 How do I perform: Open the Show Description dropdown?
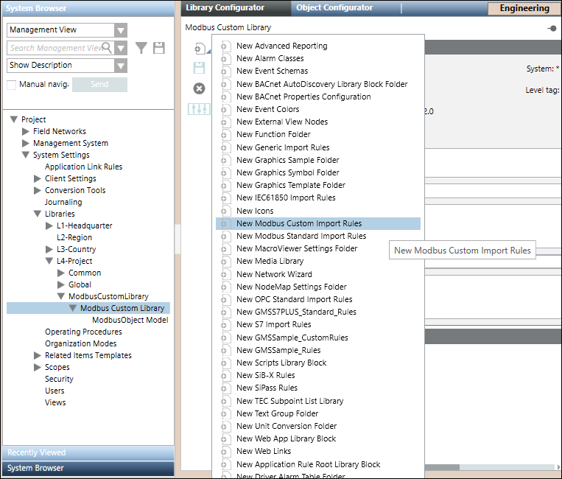[121, 66]
